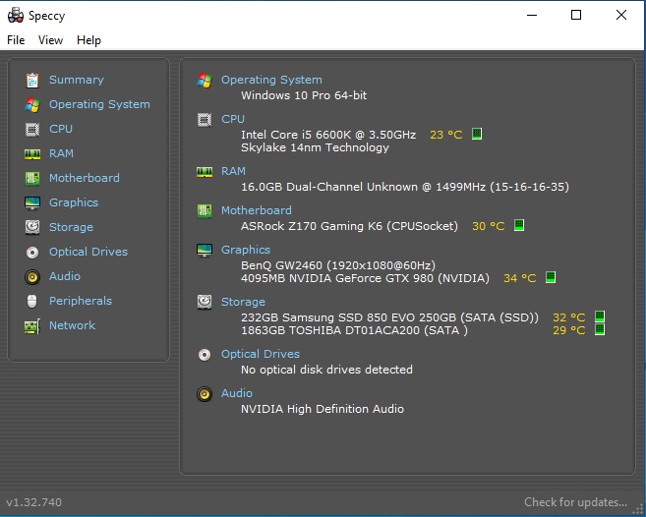Image resolution: width=646 pixels, height=517 pixels.
Task: Click the Motherboard heading in main panel
Action: point(256,210)
